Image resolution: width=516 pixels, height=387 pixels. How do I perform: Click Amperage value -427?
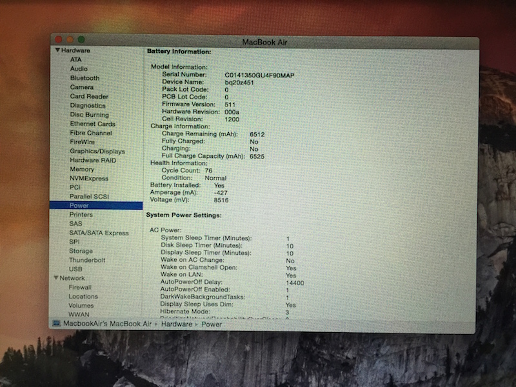221,193
